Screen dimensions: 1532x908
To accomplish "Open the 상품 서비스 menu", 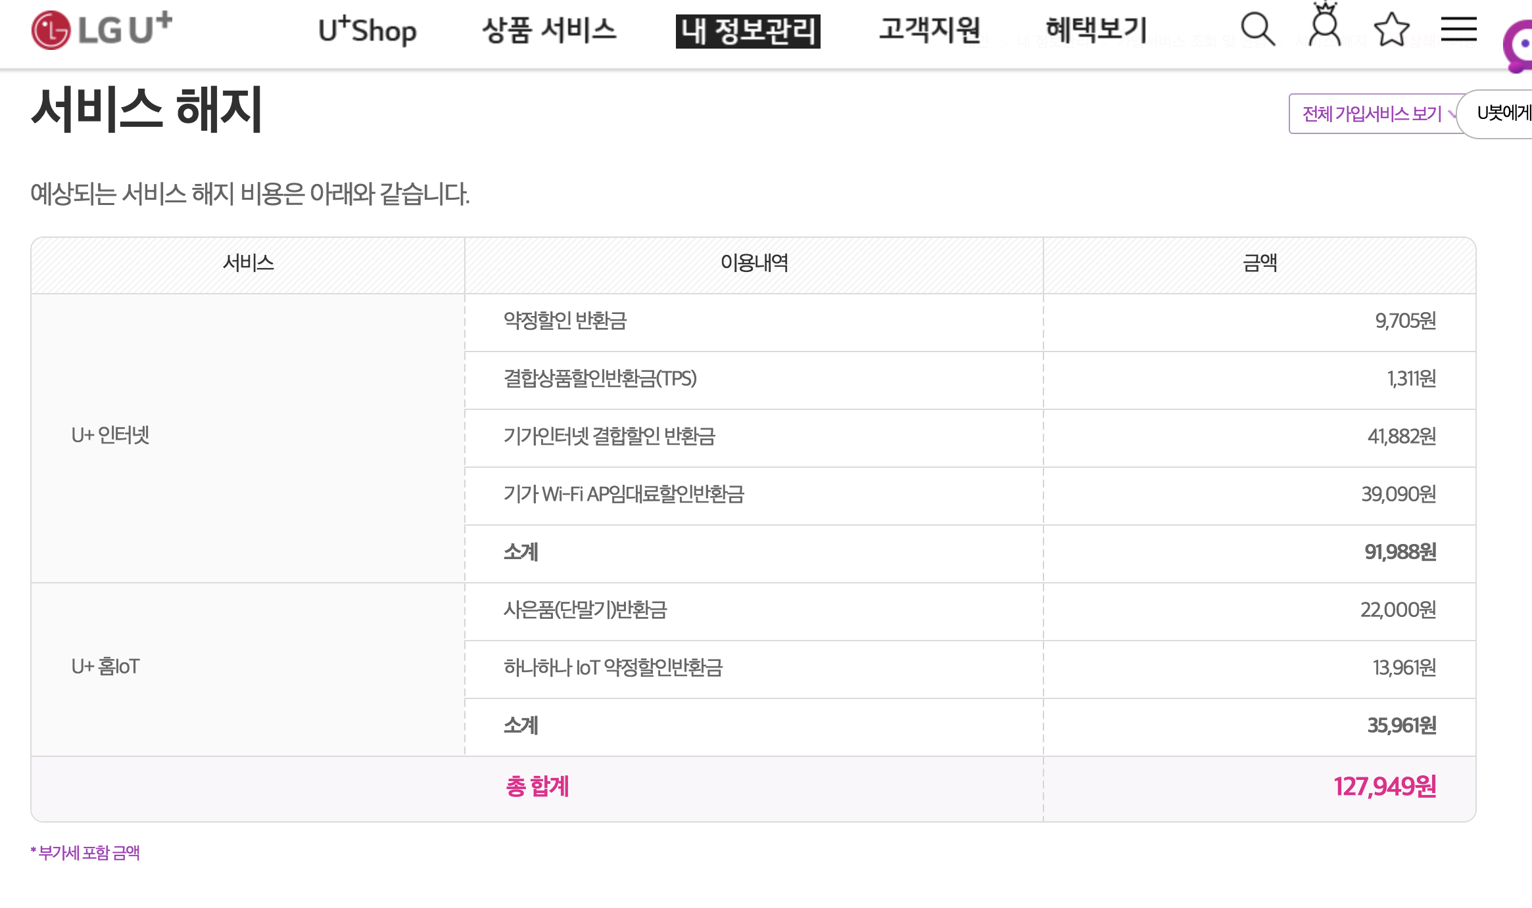I will [549, 30].
